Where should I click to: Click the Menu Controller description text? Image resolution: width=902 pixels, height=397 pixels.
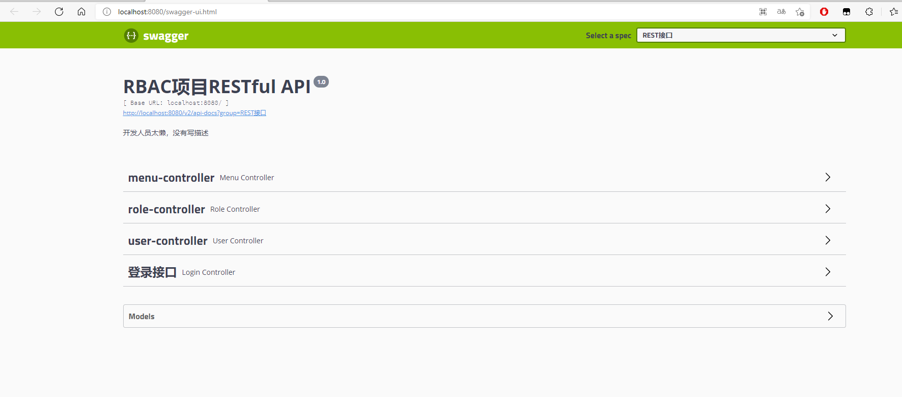(247, 178)
